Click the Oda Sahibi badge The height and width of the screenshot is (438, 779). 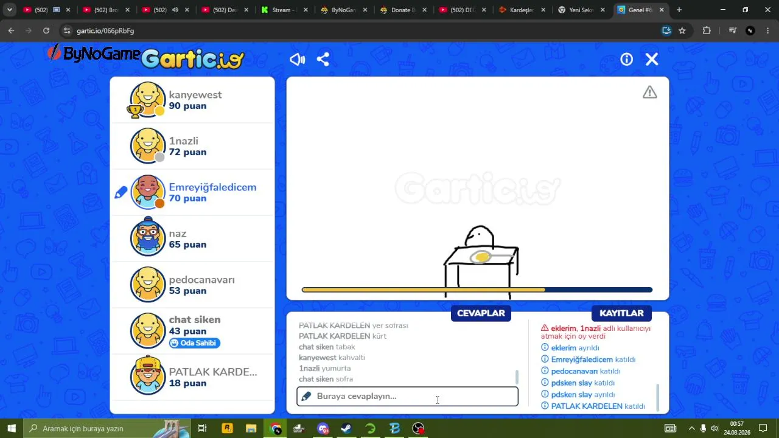(x=195, y=343)
